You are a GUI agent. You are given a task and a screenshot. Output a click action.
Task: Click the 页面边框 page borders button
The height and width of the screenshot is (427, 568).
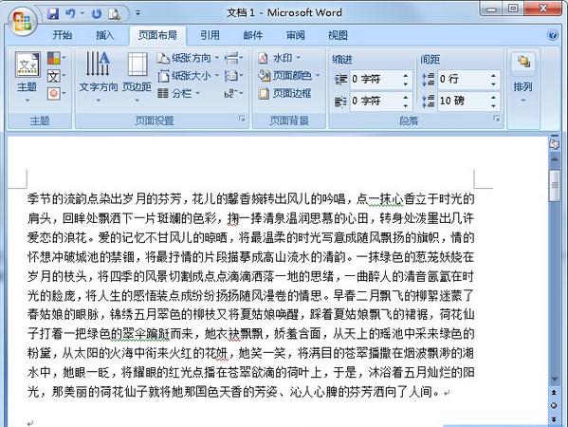pos(284,94)
